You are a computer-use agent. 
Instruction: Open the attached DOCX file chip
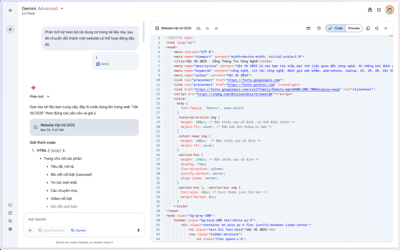point(115,61)
